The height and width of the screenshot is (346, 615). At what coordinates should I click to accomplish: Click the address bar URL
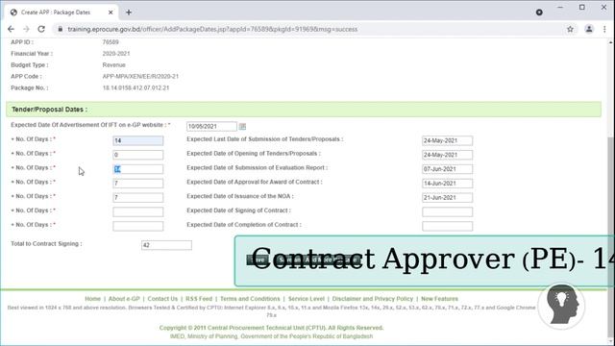click(x=212, y=29)
